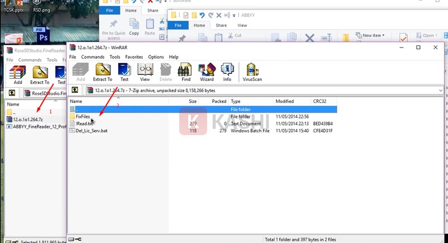The height and width of the screenshot is (243, 448).
Task: Click Copy in Software Explorer ribbon
Action: click(134, 27)
